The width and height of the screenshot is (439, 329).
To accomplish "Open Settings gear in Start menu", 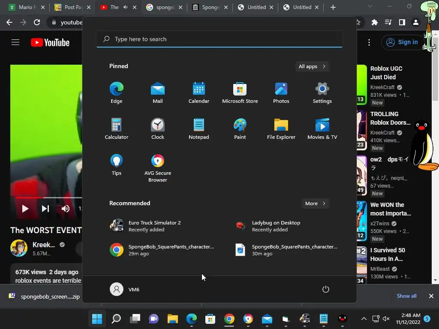I will [x=322, y=93].
